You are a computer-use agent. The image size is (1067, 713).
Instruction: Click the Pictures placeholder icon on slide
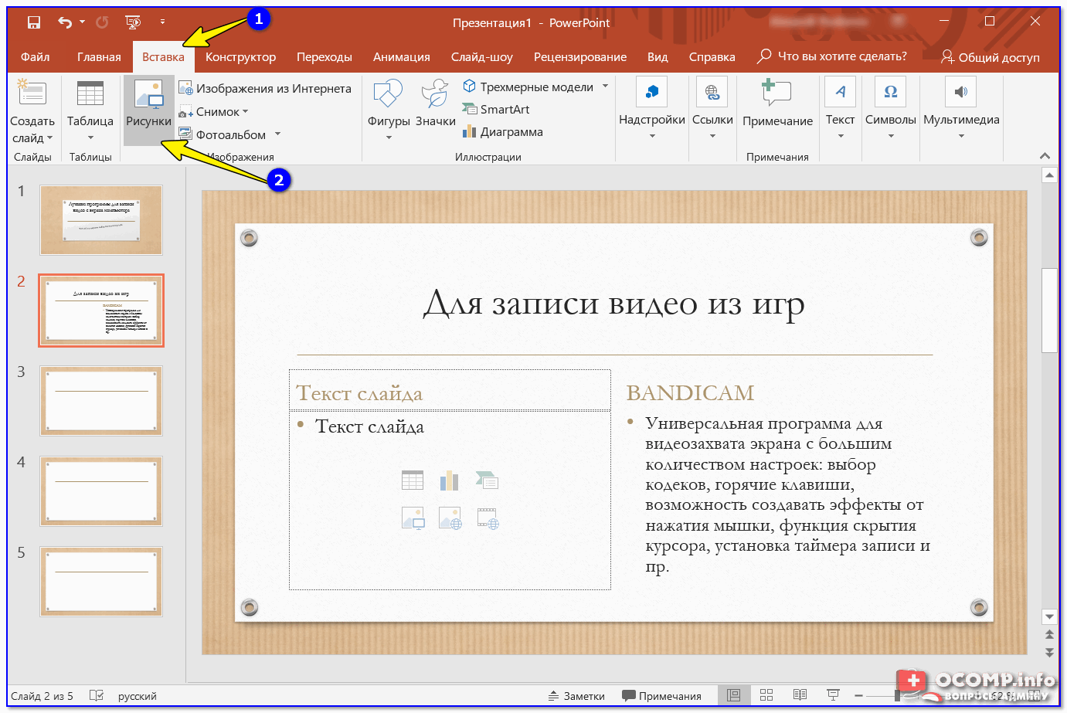coord(413,518)
